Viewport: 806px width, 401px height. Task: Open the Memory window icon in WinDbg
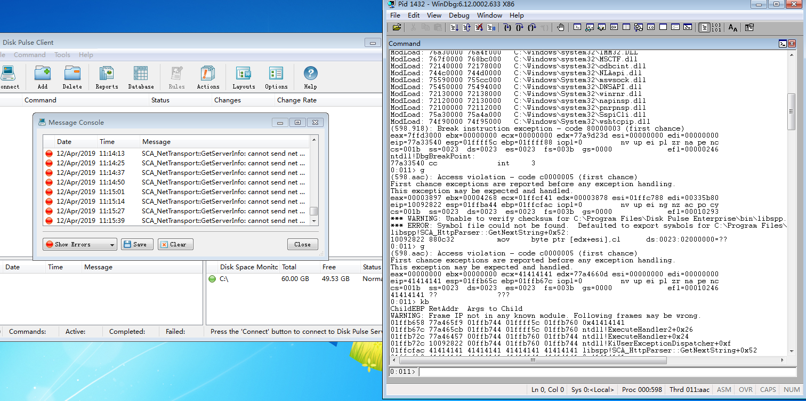point(626,27)
